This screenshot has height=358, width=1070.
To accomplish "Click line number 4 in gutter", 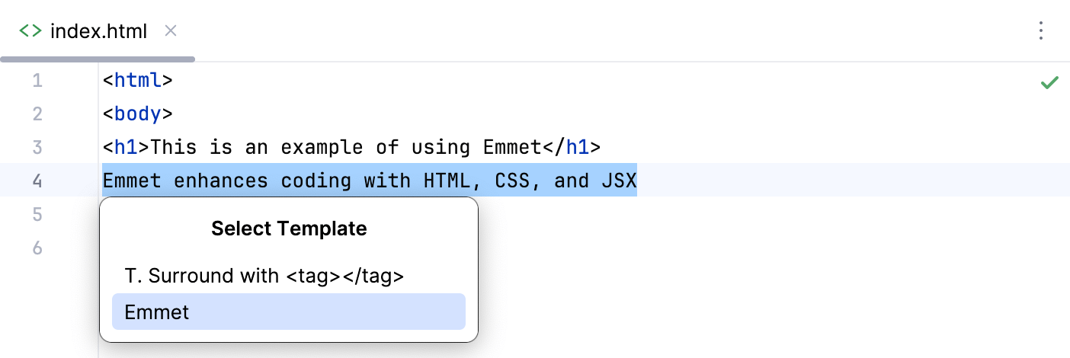I will click(37, 181).
